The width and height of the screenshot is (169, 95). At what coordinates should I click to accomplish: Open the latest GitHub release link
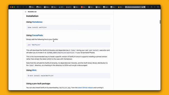[x=85, y=88]
